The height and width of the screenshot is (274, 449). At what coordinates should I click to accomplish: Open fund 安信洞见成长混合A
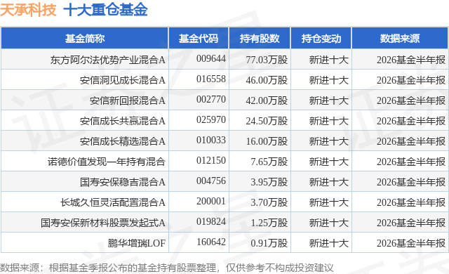tap(123, 80)
